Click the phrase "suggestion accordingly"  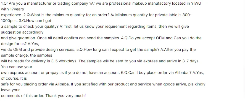click(22, 32)
